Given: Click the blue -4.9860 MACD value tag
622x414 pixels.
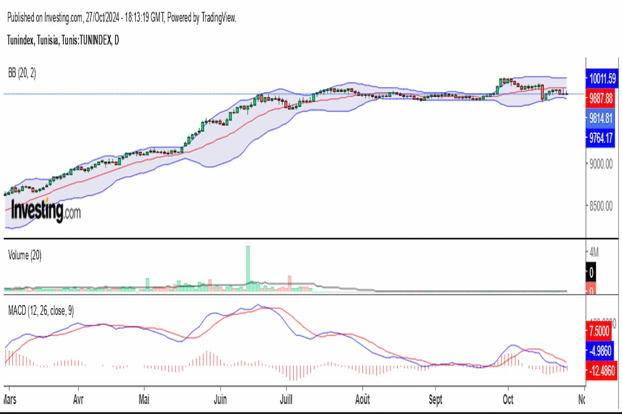Looking at the screenshot, I should (602, 350).
